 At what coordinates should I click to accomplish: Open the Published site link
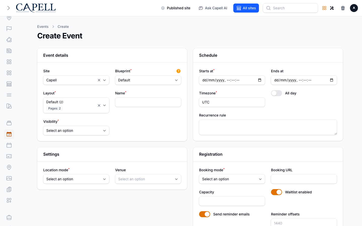coord(175,8)
